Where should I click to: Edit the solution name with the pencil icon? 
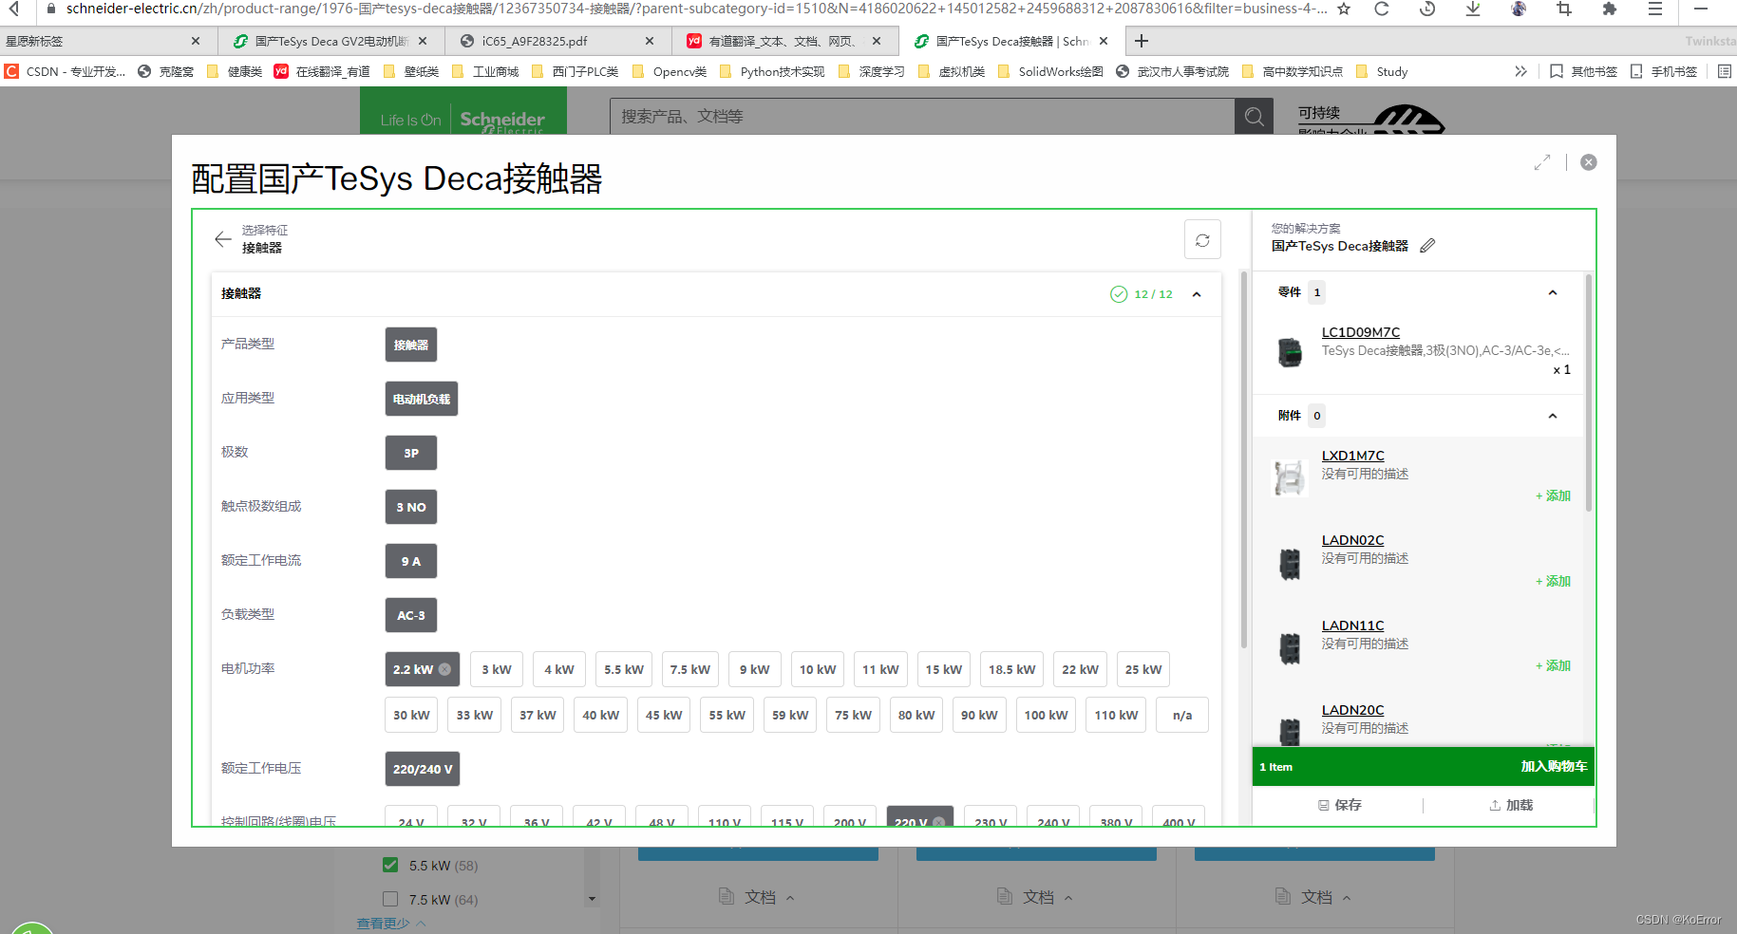tap(1427, 246)
